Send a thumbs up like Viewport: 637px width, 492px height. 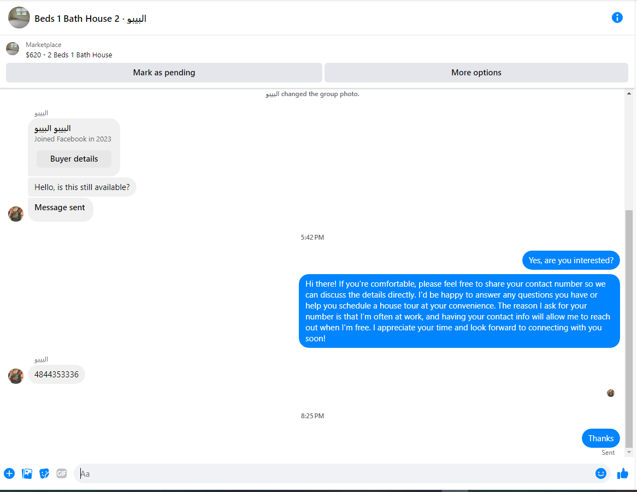coord(622,473)
